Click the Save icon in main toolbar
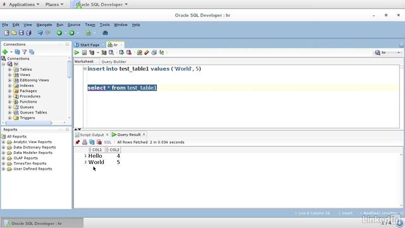The image size is (405, 228). 21,33
